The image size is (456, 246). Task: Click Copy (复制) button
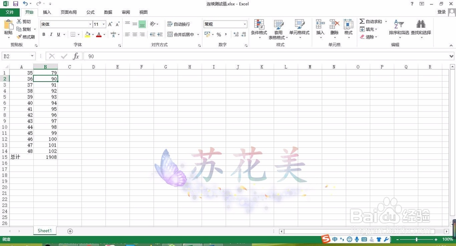24,29
